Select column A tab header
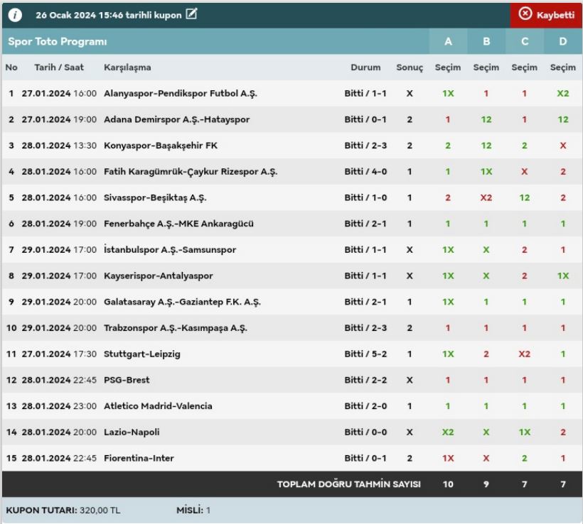 click(x=448, y=42)
